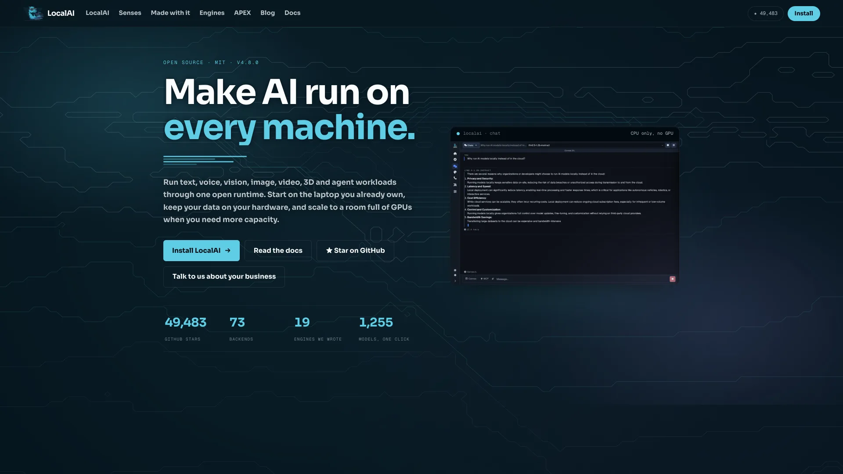The height and width of the screenshot is (474, 843).
Task: Click the Install LocalAI button
Action: (x=202, y=251)
